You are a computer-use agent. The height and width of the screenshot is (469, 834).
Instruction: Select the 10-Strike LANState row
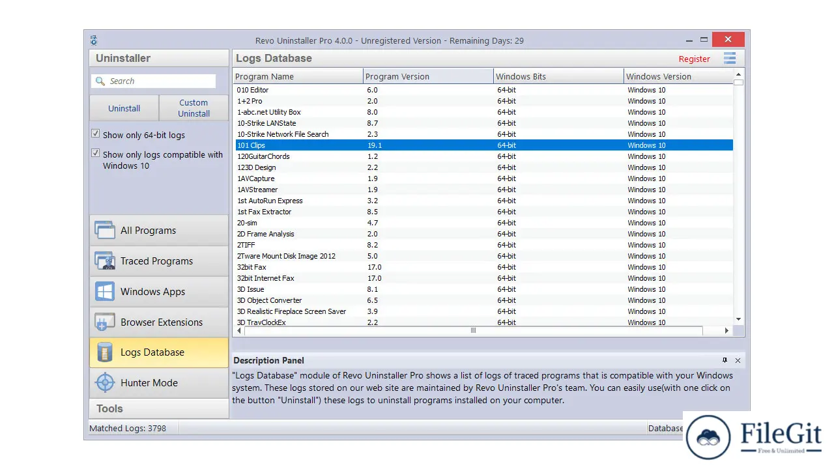[483, 123]
